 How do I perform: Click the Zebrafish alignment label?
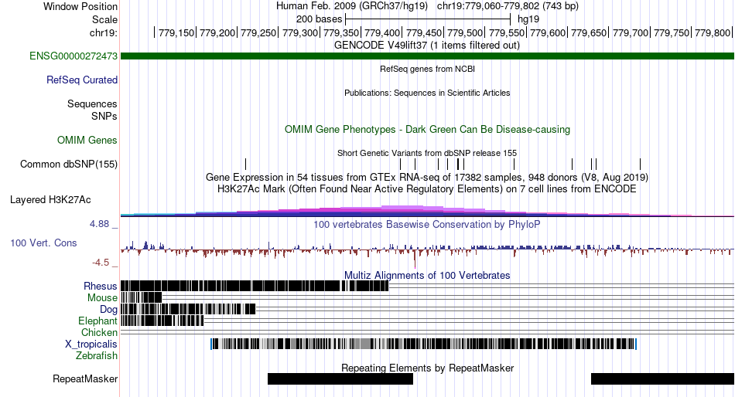point(96,355)
